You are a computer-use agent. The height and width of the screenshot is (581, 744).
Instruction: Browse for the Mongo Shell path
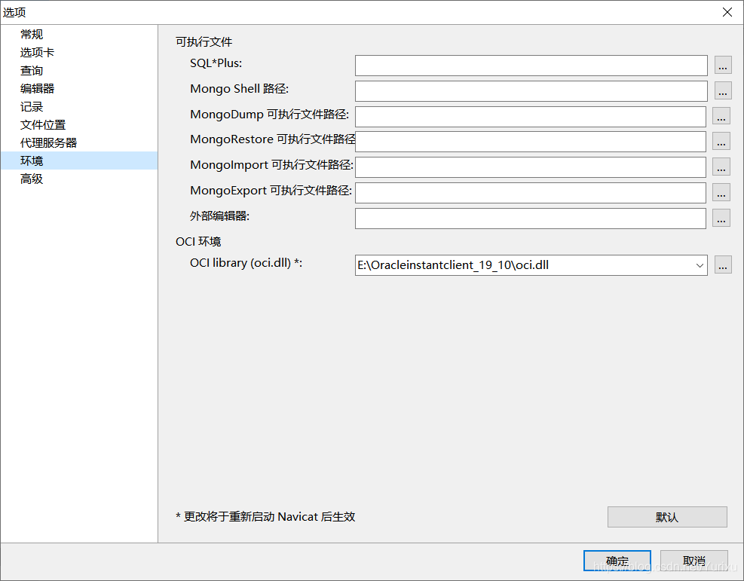[723, 91]
